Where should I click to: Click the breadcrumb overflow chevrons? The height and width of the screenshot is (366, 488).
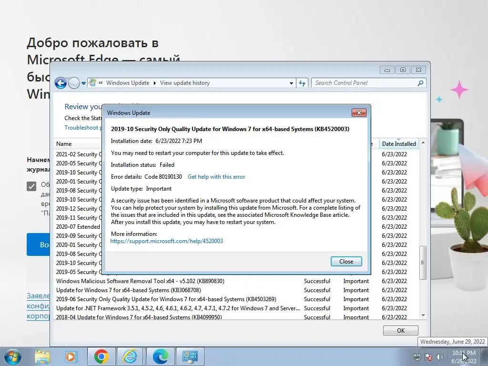[x=101, y=83]
